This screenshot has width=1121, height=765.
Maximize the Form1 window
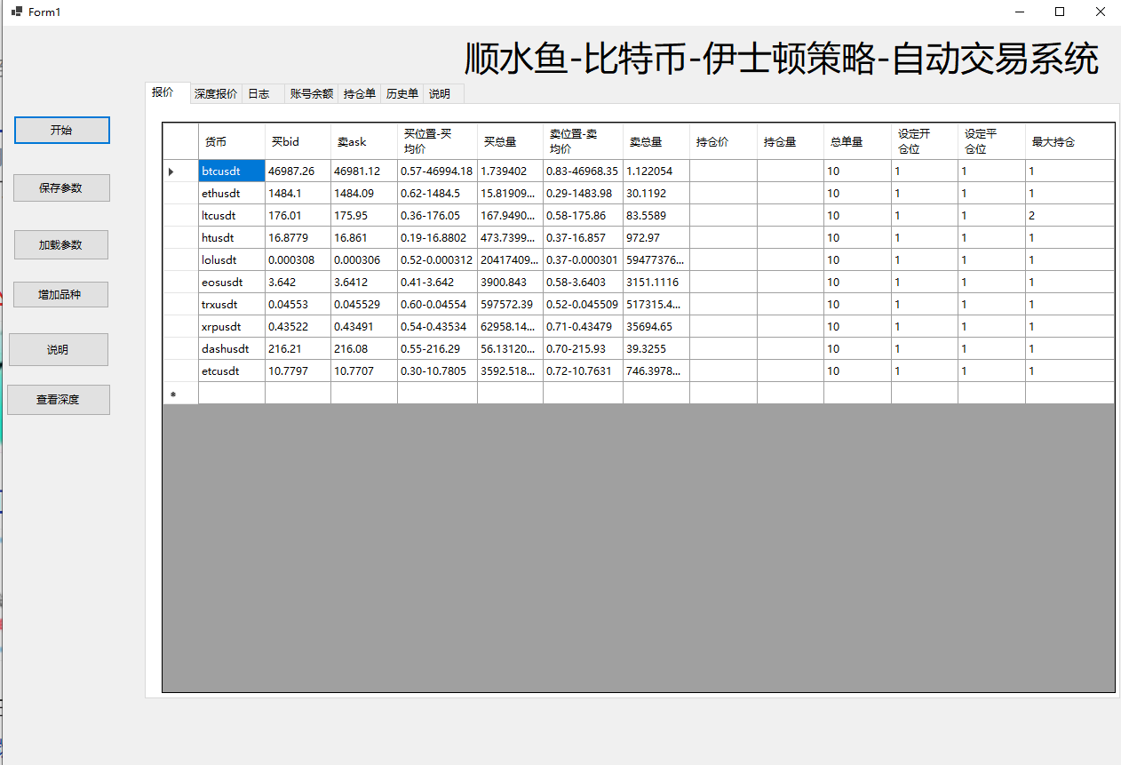click(x=1059, y=12)
